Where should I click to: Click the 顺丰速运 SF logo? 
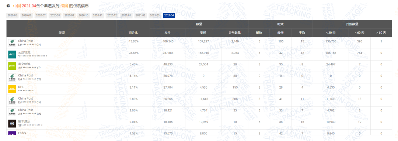point(12,124)
